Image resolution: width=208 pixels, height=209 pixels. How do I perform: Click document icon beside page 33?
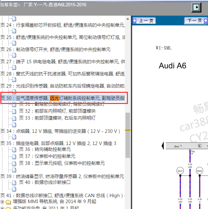(x=14, y=118)
